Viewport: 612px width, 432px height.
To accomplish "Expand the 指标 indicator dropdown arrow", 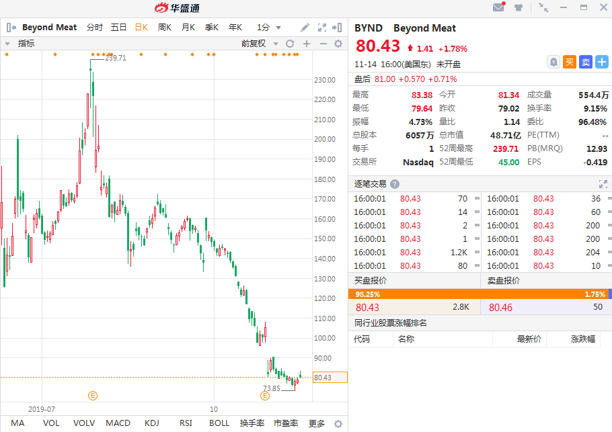I will point(7,44).
